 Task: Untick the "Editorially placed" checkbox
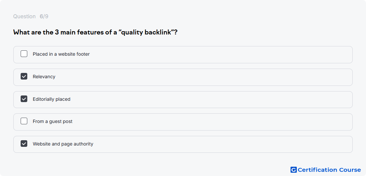[24, 99]
